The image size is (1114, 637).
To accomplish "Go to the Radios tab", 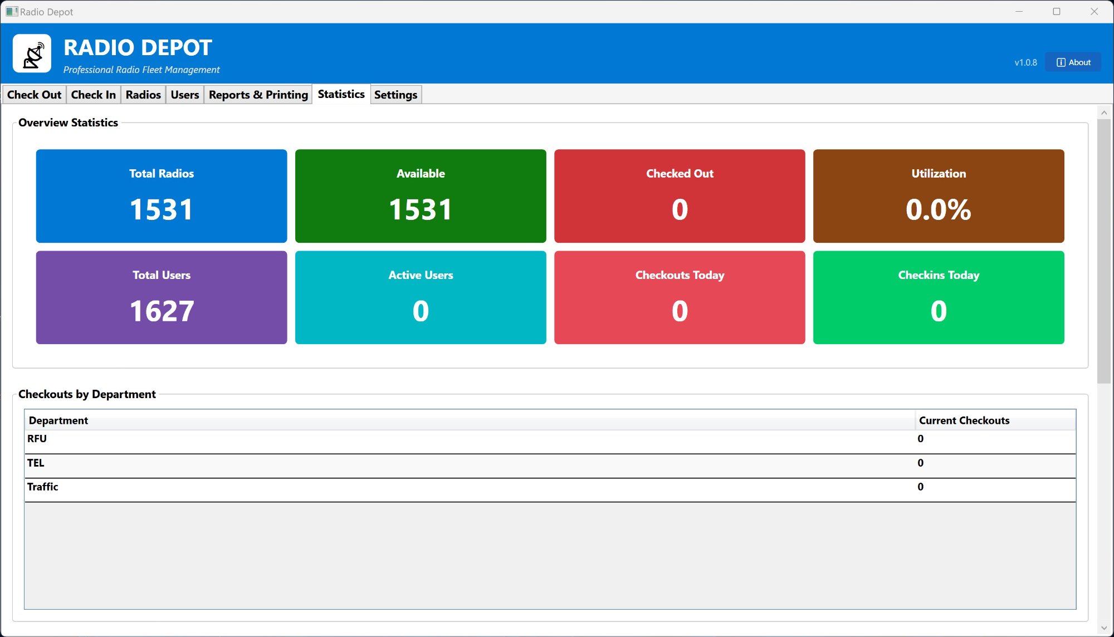I will point(143,95).
